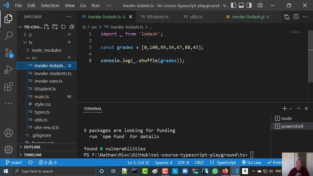Toggle the bottom panel visibility
This screenshot has width=313, height=176.
click(241, 5)
